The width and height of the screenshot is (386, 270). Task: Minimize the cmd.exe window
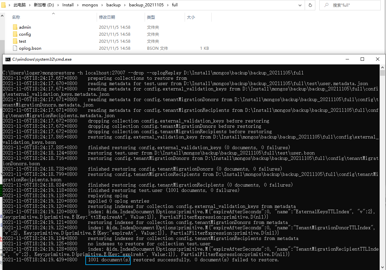tap(347, 59)
